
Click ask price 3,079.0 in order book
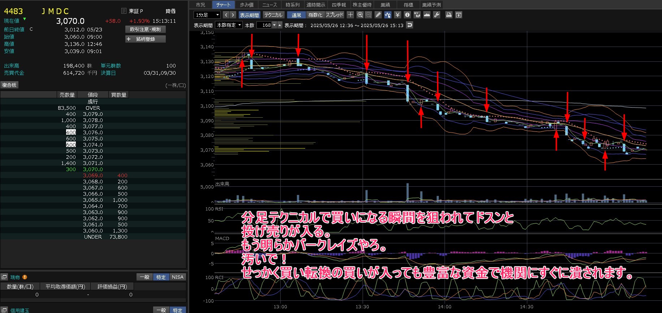(x=93, y=114)
